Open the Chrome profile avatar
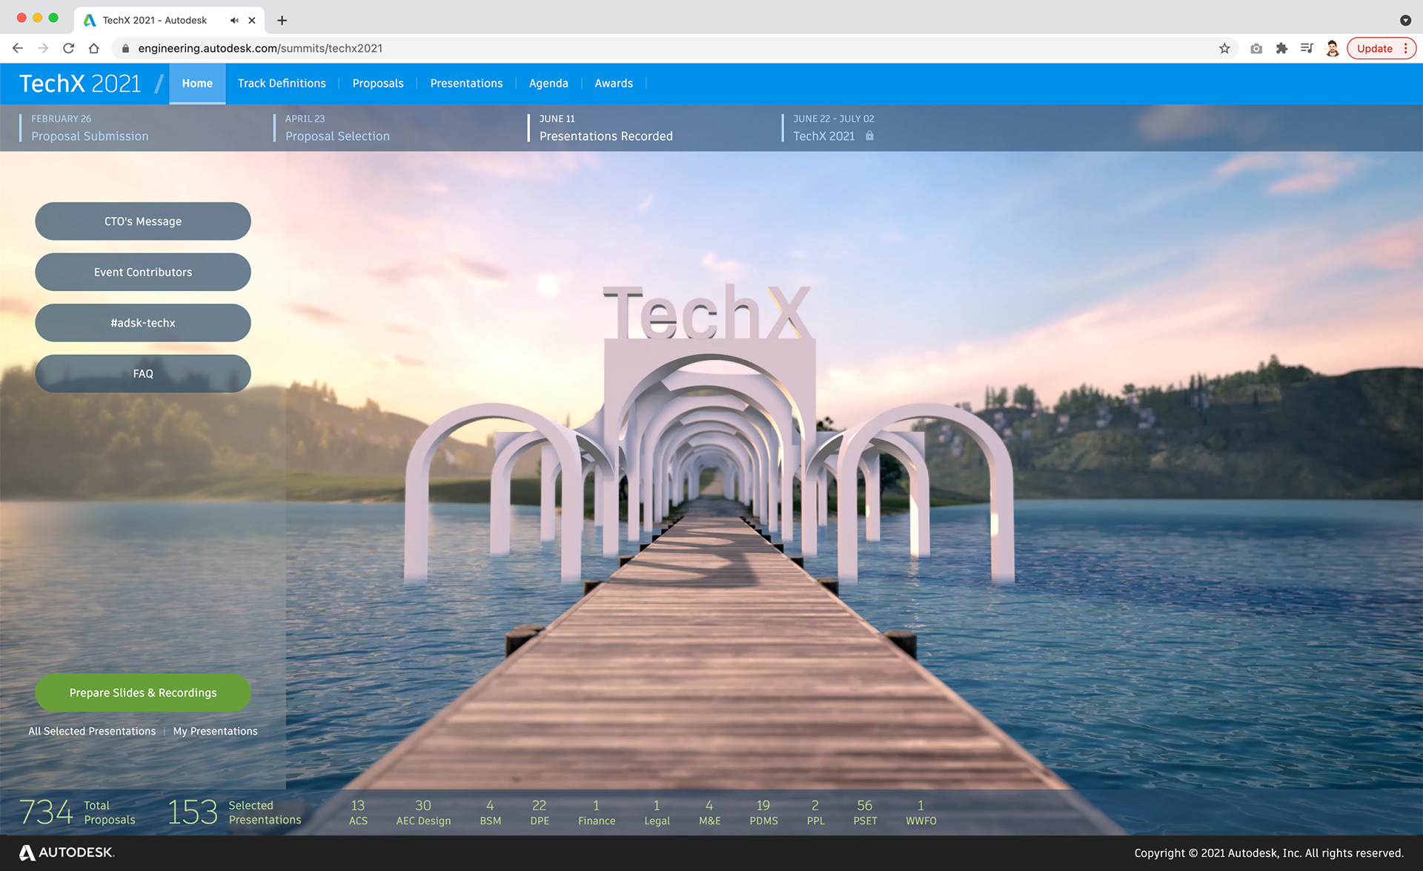The width and height of the screenshot is (1423, 871). [1332, 48]
